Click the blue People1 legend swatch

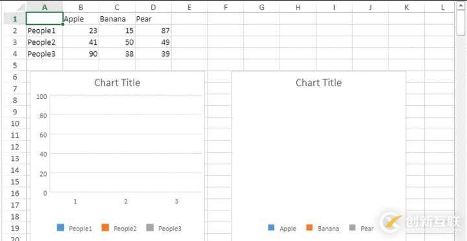coord(60,227)
